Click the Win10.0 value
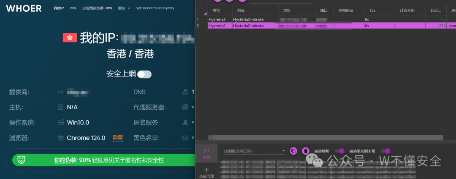 (78, 123)
